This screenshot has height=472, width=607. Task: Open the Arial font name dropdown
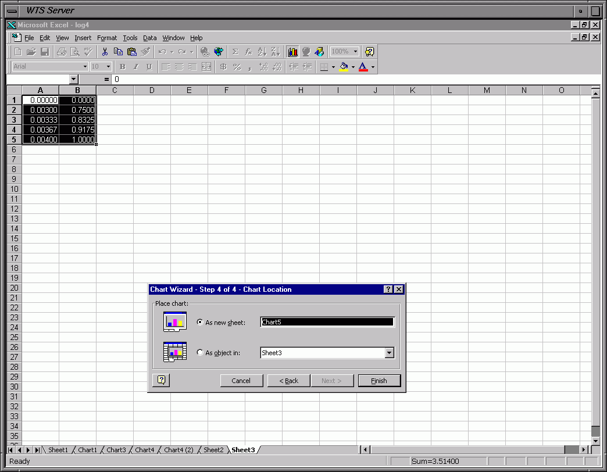(85, 67)
